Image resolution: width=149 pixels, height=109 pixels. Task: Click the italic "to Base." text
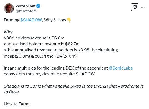[x=12, y=92]
